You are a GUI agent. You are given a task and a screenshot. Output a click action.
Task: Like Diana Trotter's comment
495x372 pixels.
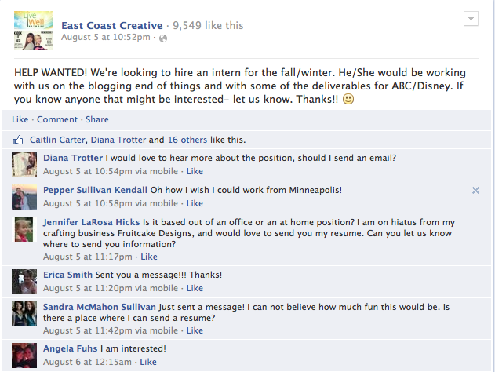(x=194, y=171)
